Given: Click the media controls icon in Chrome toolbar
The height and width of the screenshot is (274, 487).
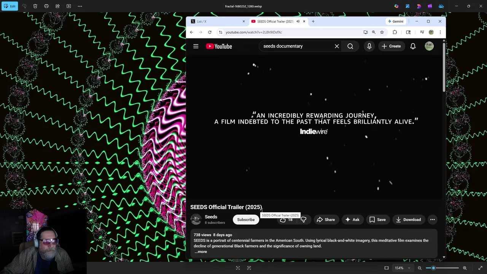Looking at the screenshot, I should (422, 32).
